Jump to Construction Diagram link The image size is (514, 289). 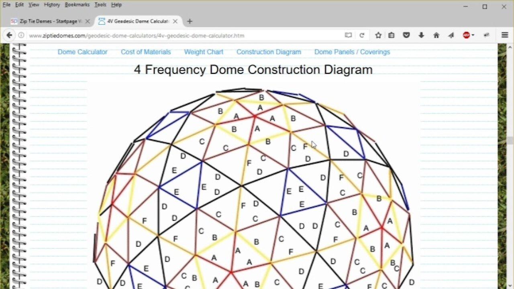[x=269, y=52]
